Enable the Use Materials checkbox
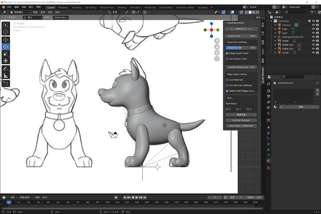This screenshot has width=321, height=214. [227, 80]
